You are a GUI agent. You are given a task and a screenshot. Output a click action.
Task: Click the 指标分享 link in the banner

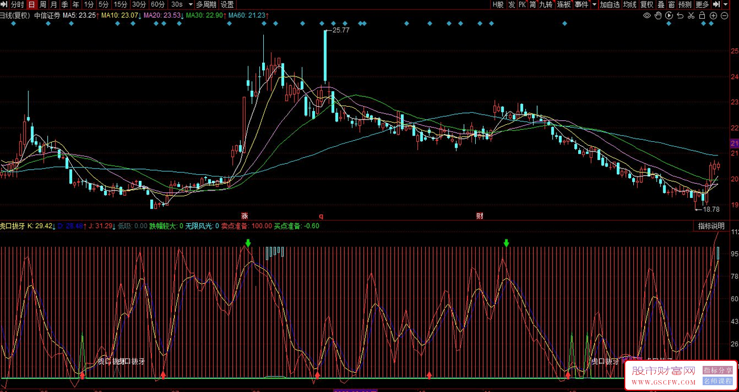pyautogui.click(x=717, y=370)
